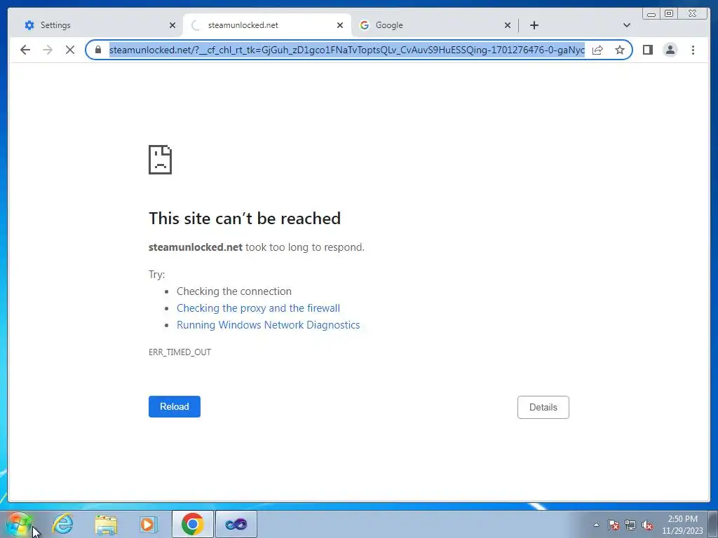Minimize the Chrome window

651,14
